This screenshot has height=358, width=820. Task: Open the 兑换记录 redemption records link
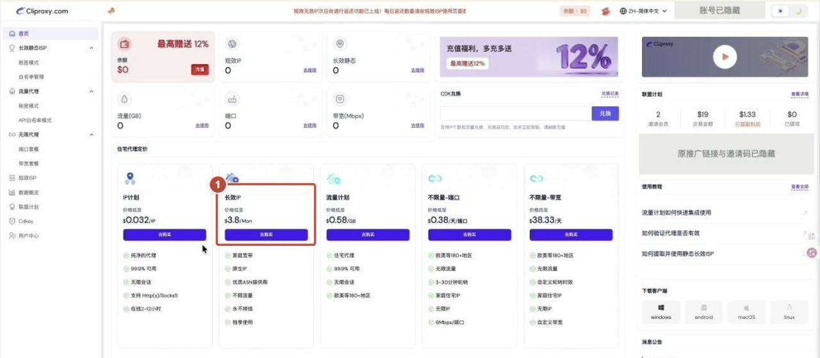pyautogui.click(x=610, y=94)
